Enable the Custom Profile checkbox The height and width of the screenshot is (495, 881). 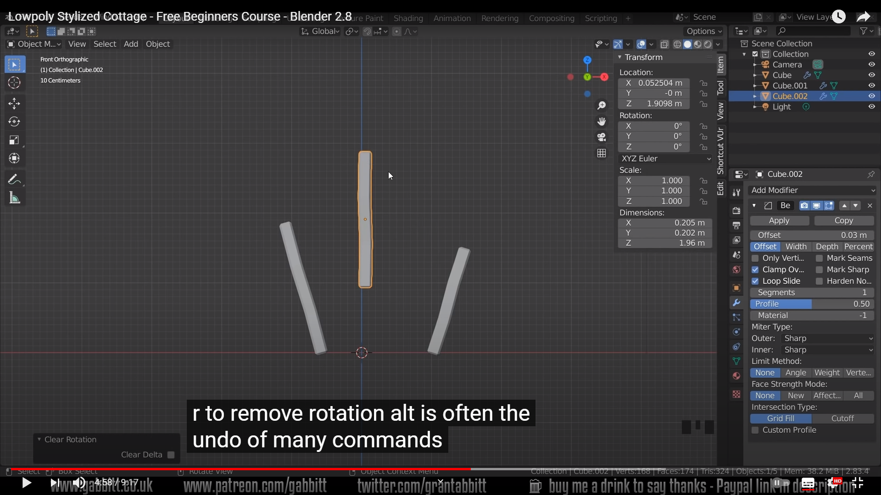pyautogui.click(x=755, y=430)
